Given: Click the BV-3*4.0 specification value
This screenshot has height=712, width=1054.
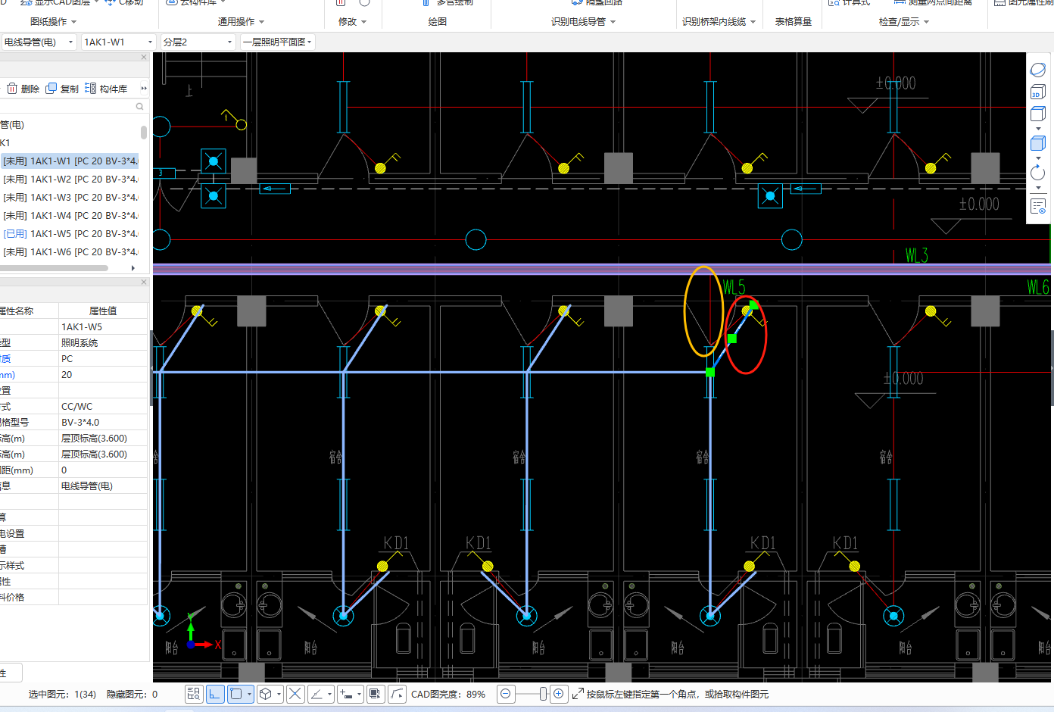Looking at the screenshot, I should (103, 422).
